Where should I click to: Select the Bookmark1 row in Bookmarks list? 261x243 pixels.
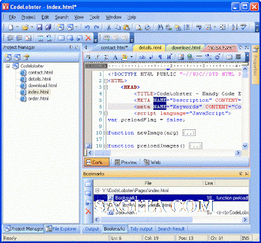171,198
